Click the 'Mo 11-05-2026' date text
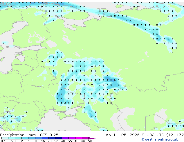 [x=122, y=135]
